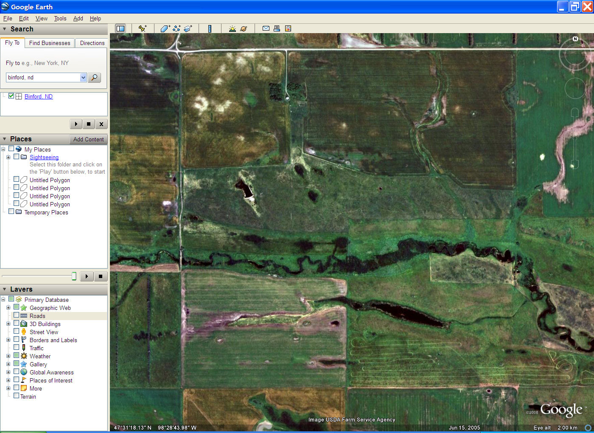Expand the Gallery layer node
The image size is (594, 433).
click(x=8, y=364)
